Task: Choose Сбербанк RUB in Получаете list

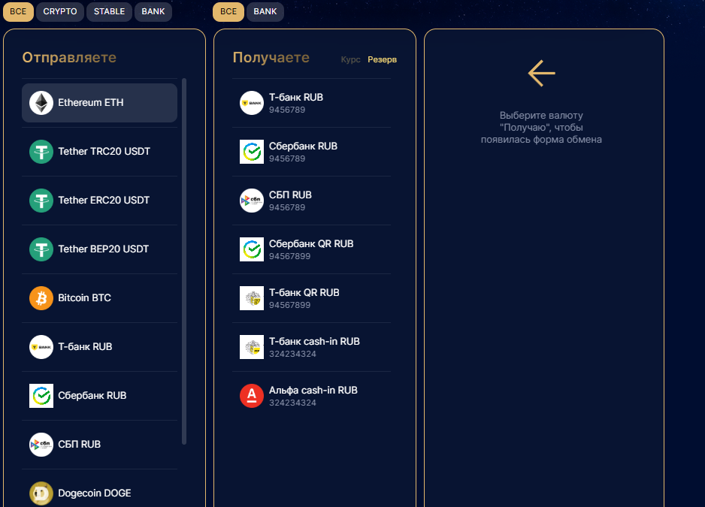Action: [x=312, y=152]
